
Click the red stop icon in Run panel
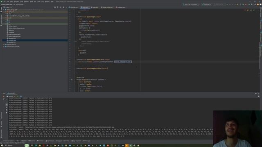point(4,96)
